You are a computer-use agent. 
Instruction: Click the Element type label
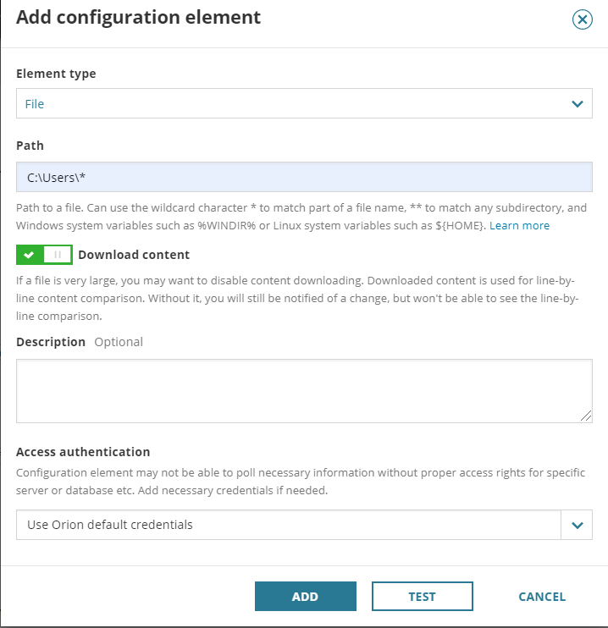(x=56, y=74)
